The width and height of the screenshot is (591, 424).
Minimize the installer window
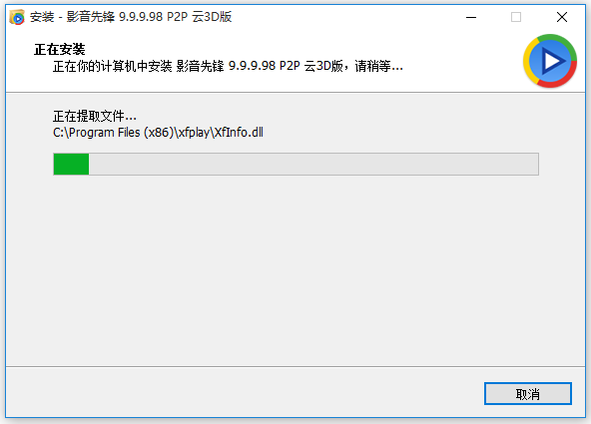471,17
